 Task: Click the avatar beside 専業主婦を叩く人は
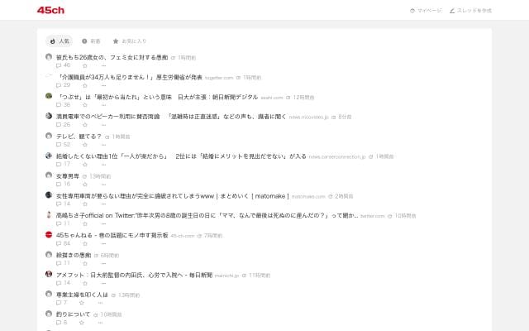tap(49, 295)
